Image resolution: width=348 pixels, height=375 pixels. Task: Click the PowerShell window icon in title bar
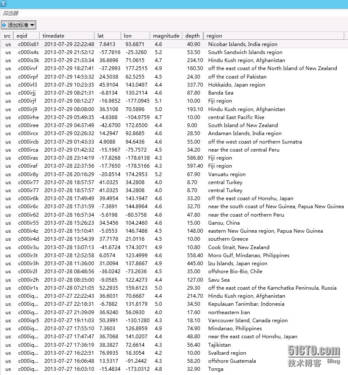tap(3, 3)
